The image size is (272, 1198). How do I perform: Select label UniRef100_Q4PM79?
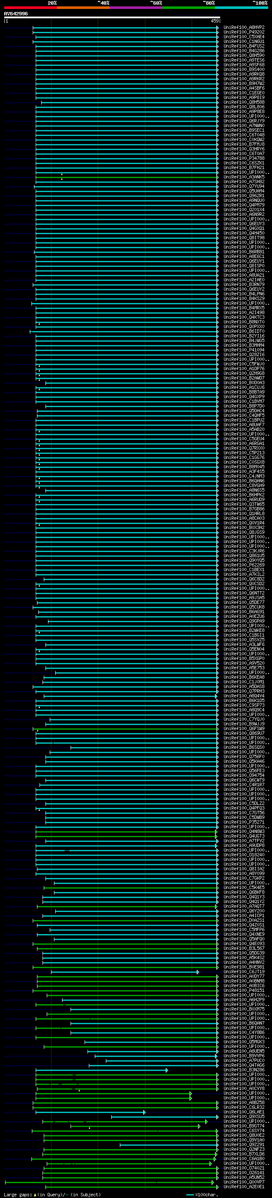[244, 205]
